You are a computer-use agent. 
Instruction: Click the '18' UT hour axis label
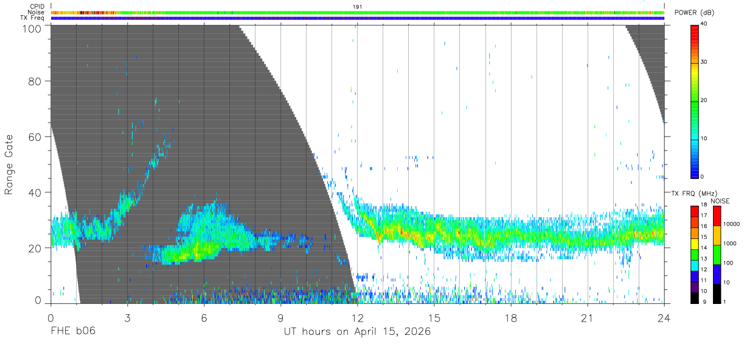(511, 318)
